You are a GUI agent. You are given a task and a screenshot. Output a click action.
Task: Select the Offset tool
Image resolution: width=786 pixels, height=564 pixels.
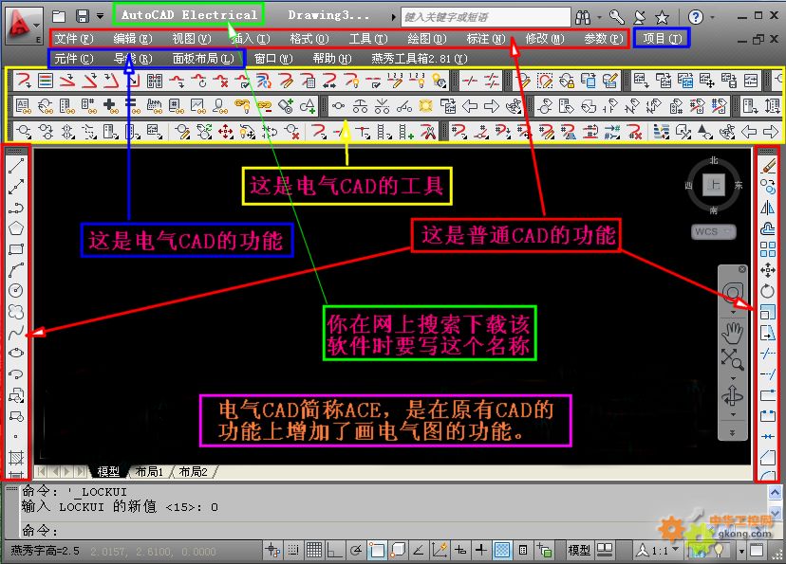click(x=767, y=228)
